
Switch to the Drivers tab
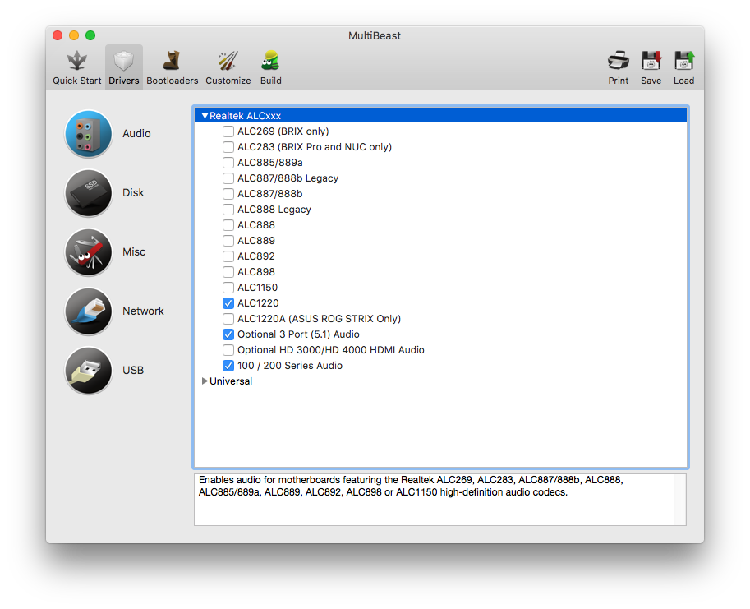point(124,67)
